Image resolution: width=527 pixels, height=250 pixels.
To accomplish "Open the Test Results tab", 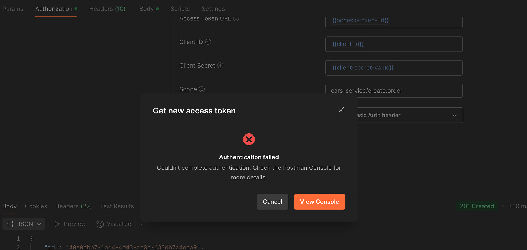I will (117, 206).
